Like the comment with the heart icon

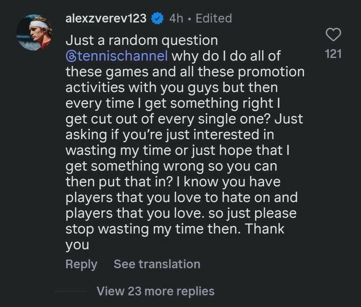pyautogui.click(x=333, y=35)
